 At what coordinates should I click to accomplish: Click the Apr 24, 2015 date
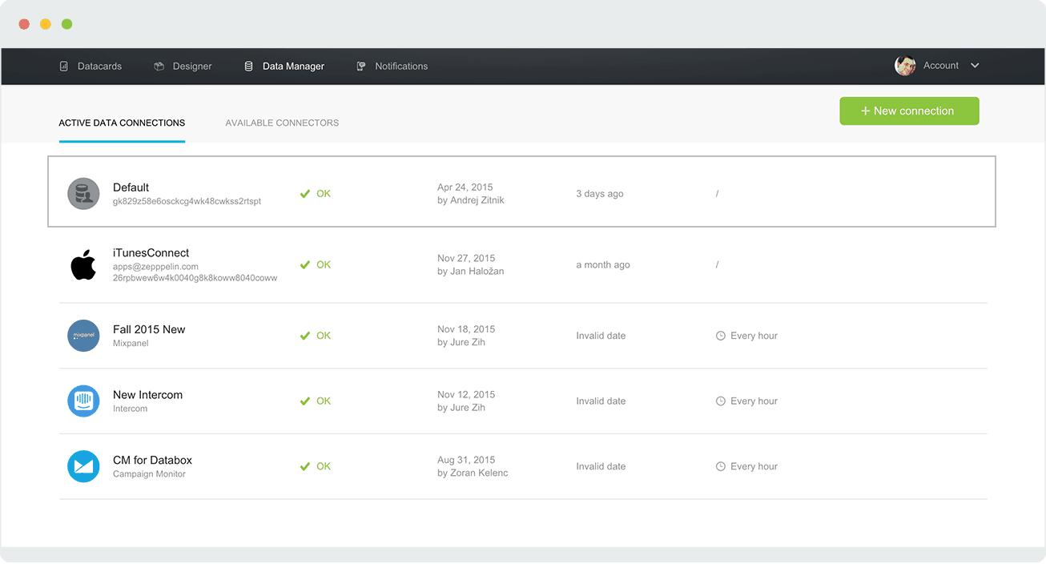point(465,187)
